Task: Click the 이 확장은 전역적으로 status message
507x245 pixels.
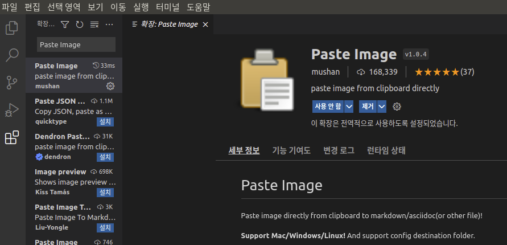Action: [x=384, y=123]
